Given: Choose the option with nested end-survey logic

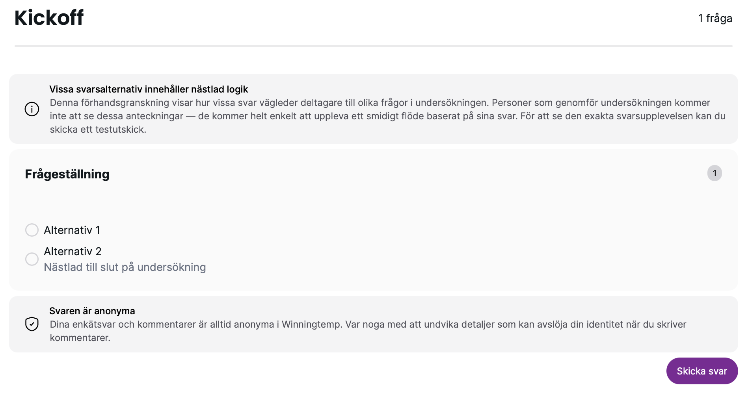Looking at the screenshot, I should 32,259.
